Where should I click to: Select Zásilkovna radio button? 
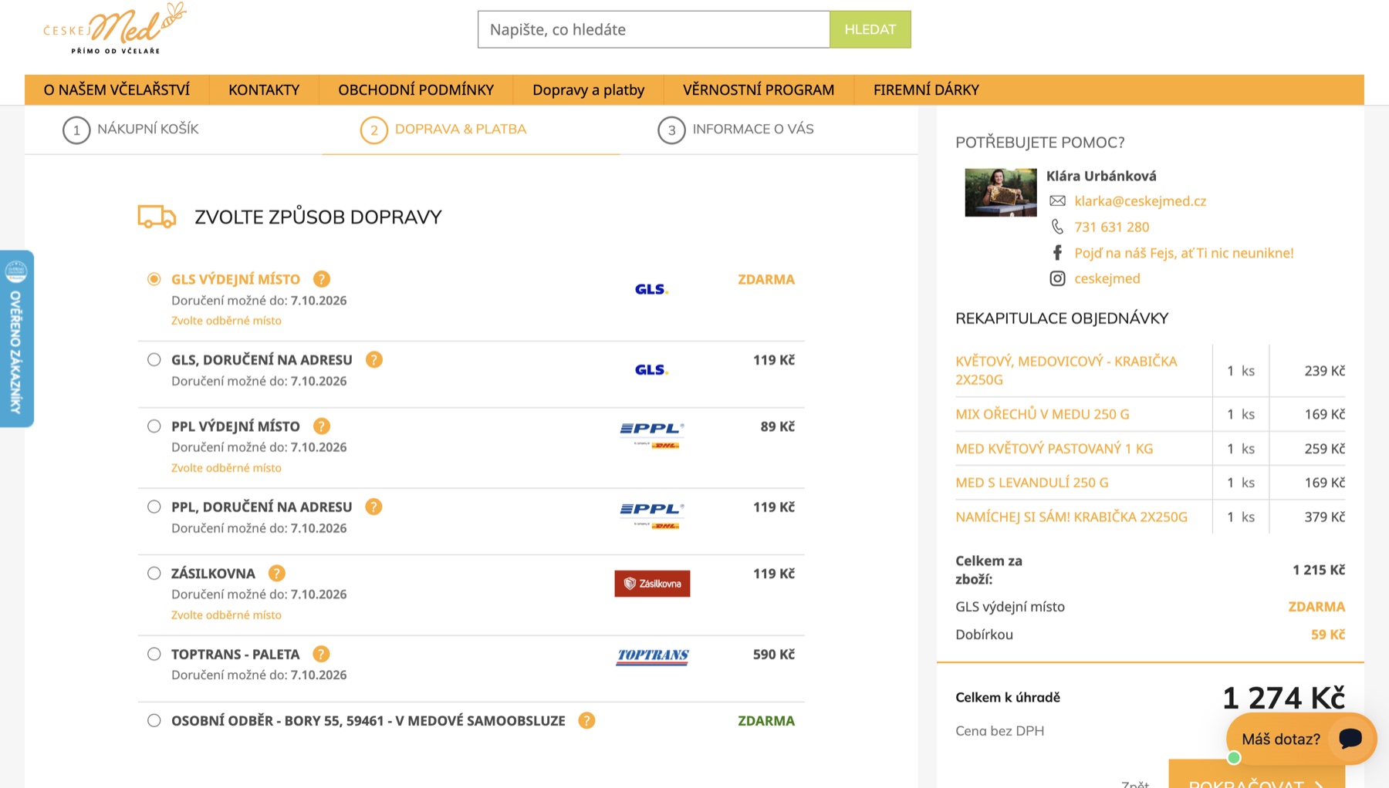(x=154, y=573)
